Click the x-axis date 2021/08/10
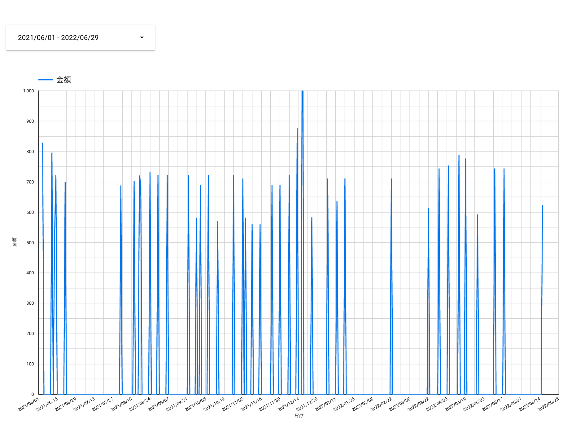The image size is (576, 429). click(121, 404)
